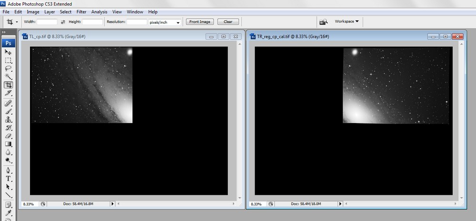476x221 pixels.
Task: Select the Gradient tool
Action: tap(8, 144)
